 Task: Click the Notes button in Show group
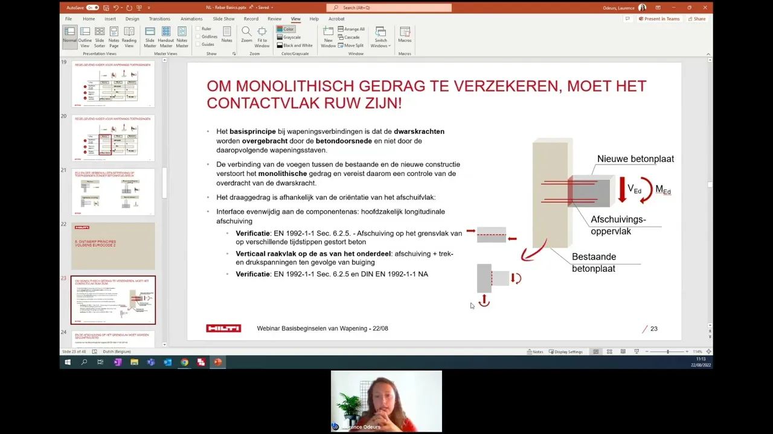(226, 35)
